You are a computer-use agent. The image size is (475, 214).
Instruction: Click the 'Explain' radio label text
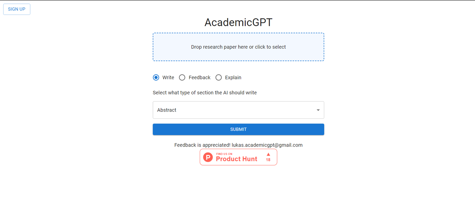pyautogui.click(x=233, y=77)
